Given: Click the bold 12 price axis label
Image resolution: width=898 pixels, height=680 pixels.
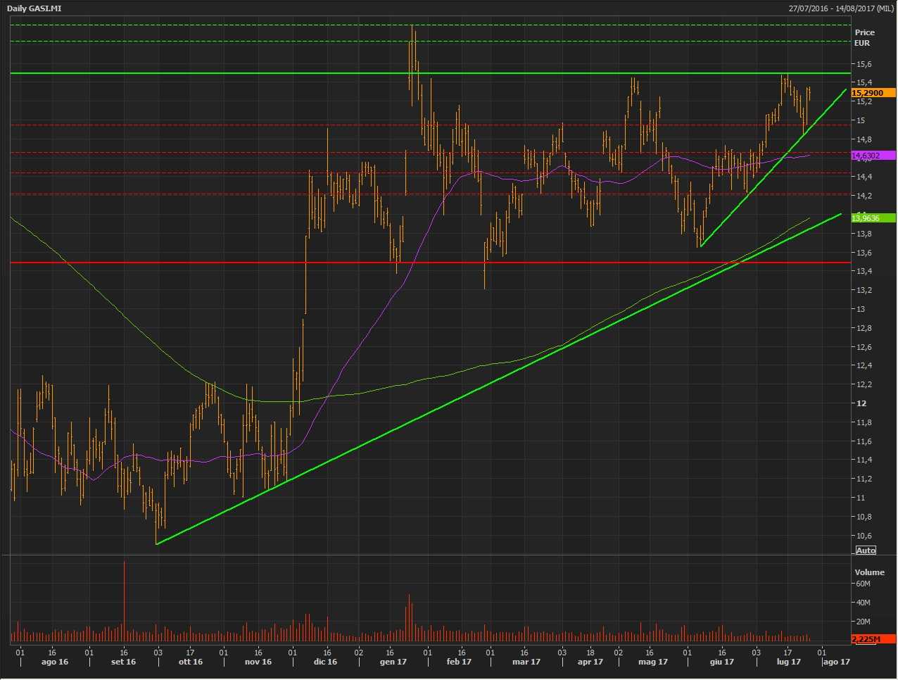Looking at the screenshot, I should click(860, 403).
